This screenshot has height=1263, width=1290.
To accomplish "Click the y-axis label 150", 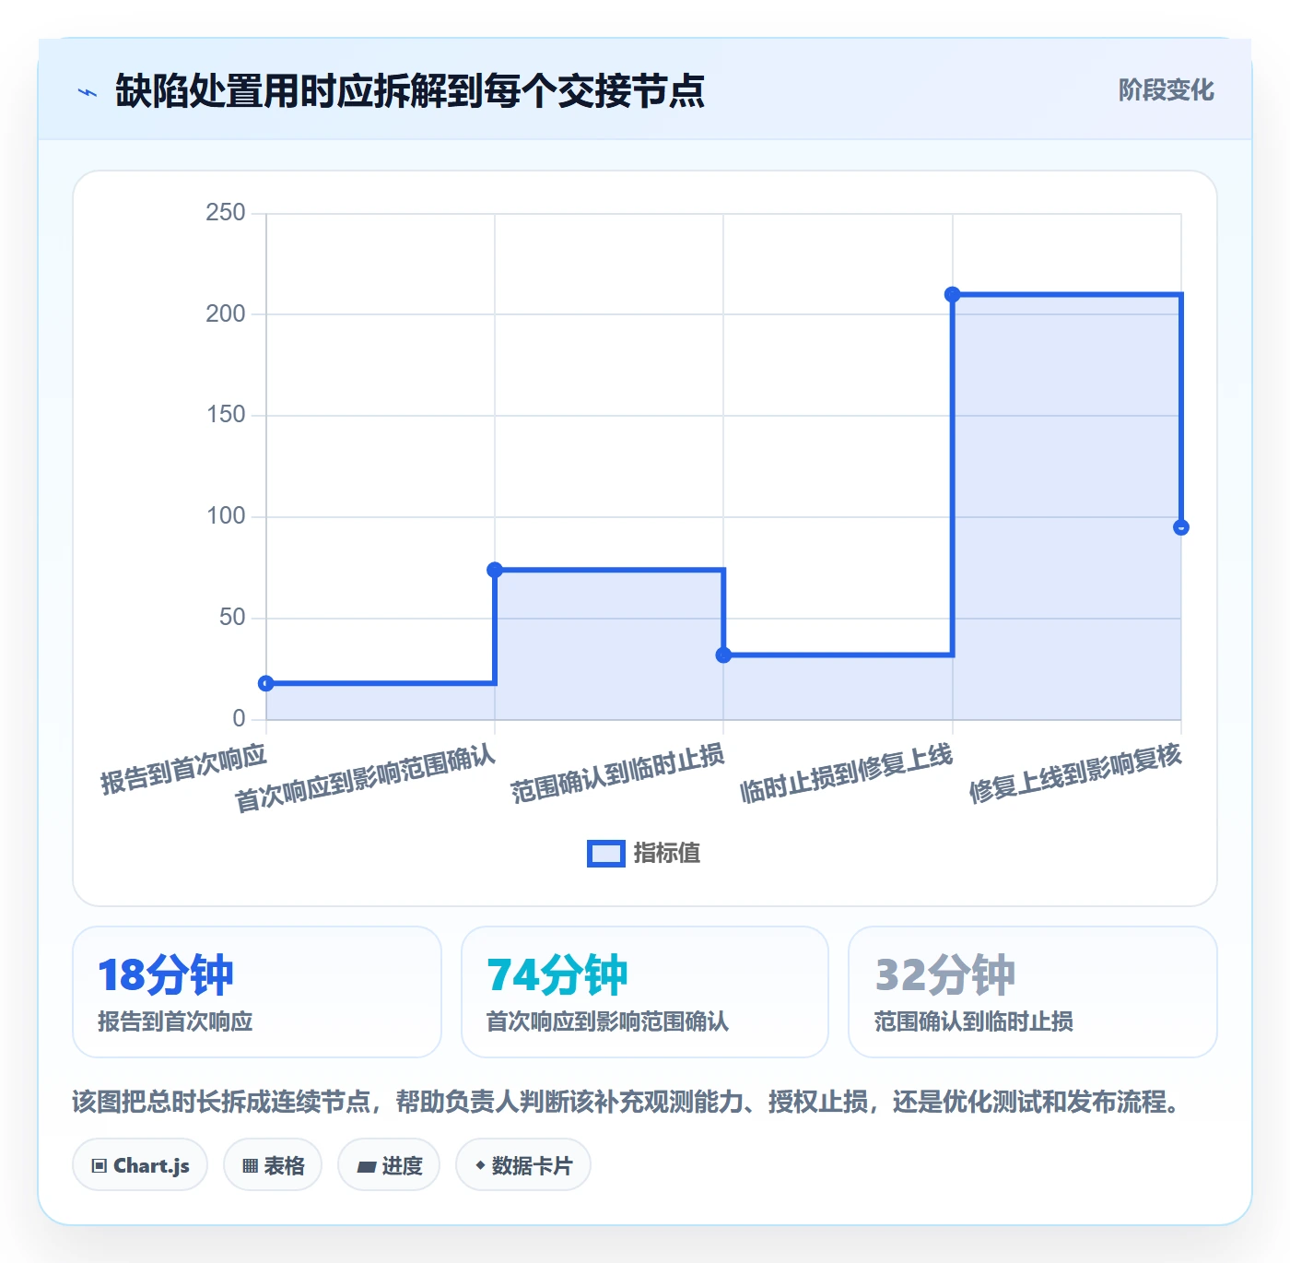I will [x=226, y=415].
